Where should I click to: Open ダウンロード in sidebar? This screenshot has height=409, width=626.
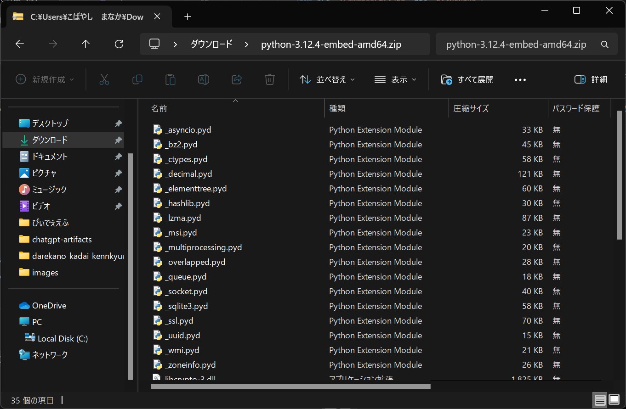63,140
